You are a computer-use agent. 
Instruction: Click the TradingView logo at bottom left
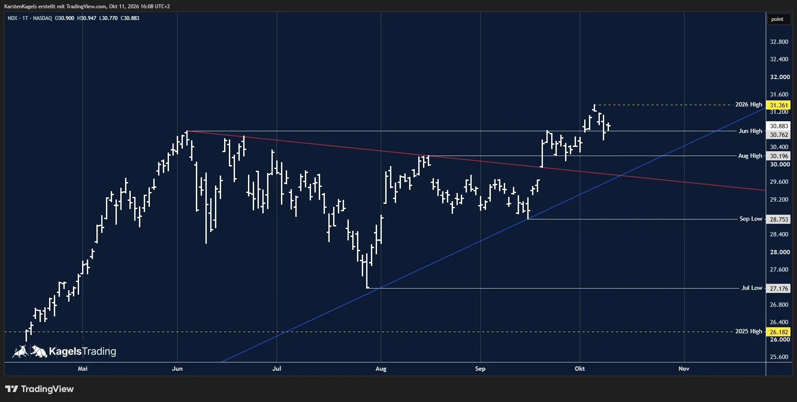click(x=40, y=389)
